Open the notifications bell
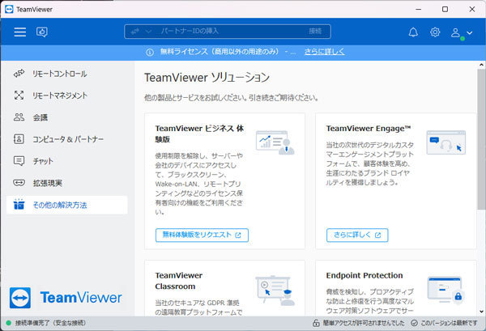The height and width of the screenshot is (331, 486). click(x=413, y=32)
